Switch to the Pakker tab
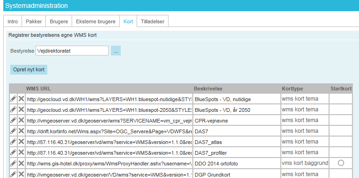The image size is (359, 178). (34, 21)
